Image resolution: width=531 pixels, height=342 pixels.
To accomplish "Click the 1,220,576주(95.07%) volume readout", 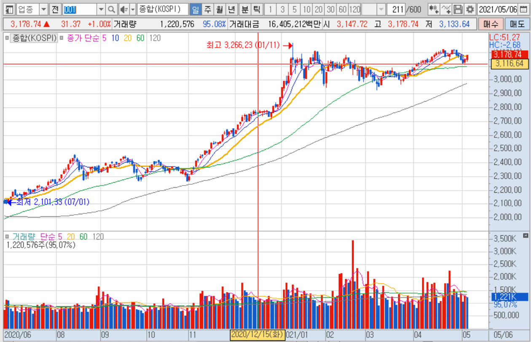I will point(41,245).
